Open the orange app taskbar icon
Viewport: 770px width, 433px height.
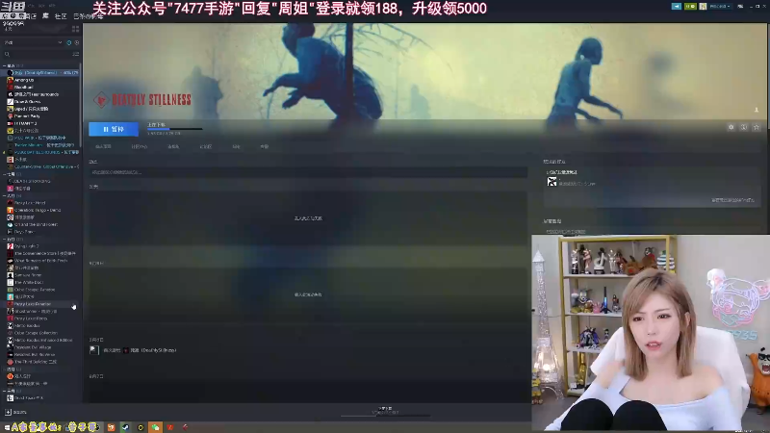tap(111, 427)
